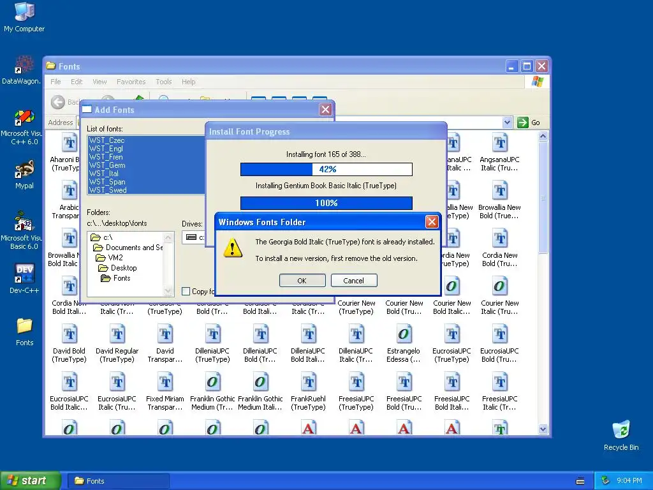The height and width of the screenshot is (490, 653).
Task: Select the David Transparent font icon
Action: (x=165, y=343)
